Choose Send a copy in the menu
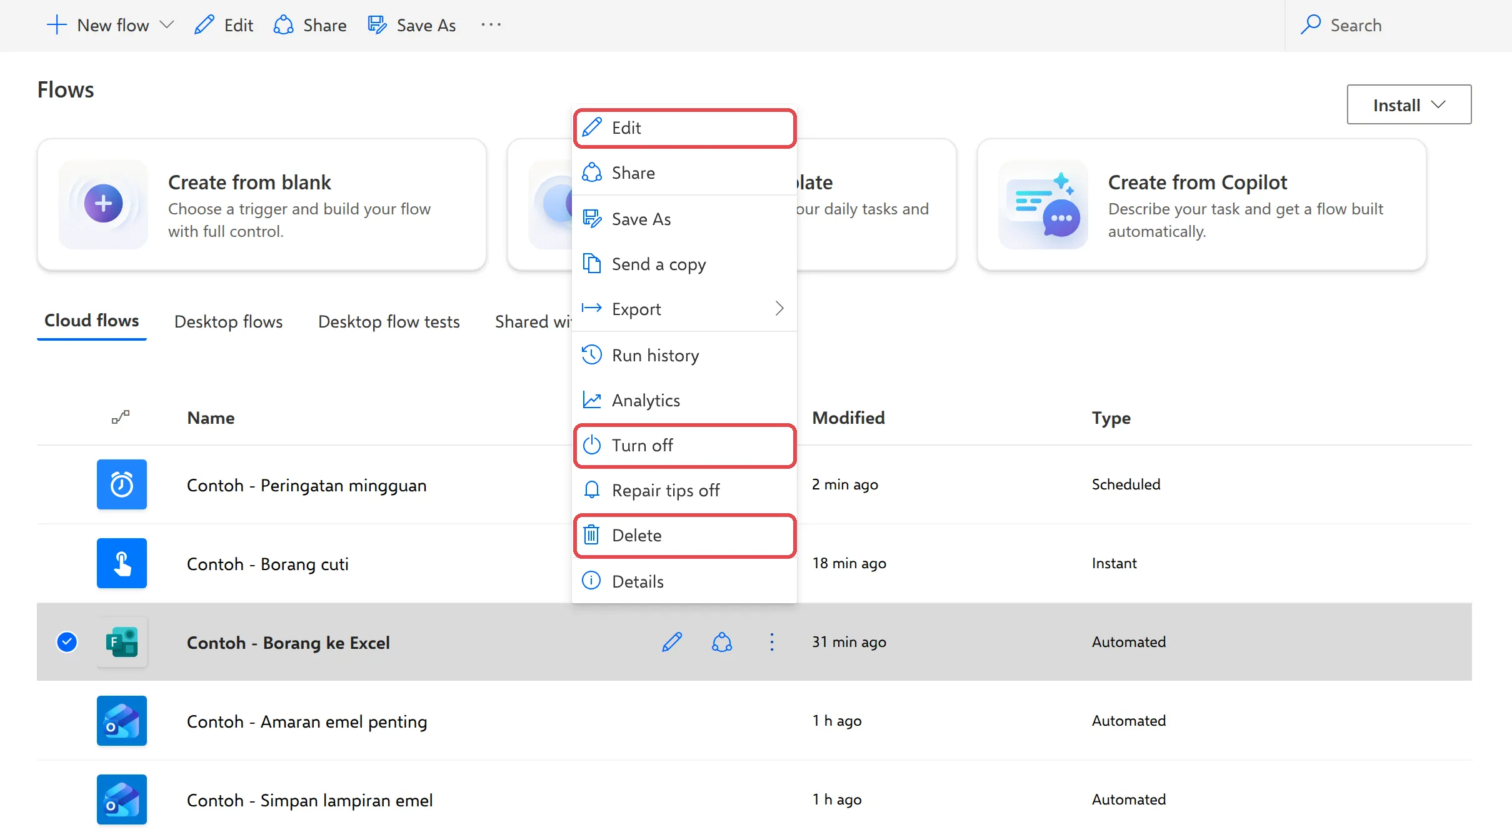This screenshot has width=1512, height=837. tap(684, 264)
